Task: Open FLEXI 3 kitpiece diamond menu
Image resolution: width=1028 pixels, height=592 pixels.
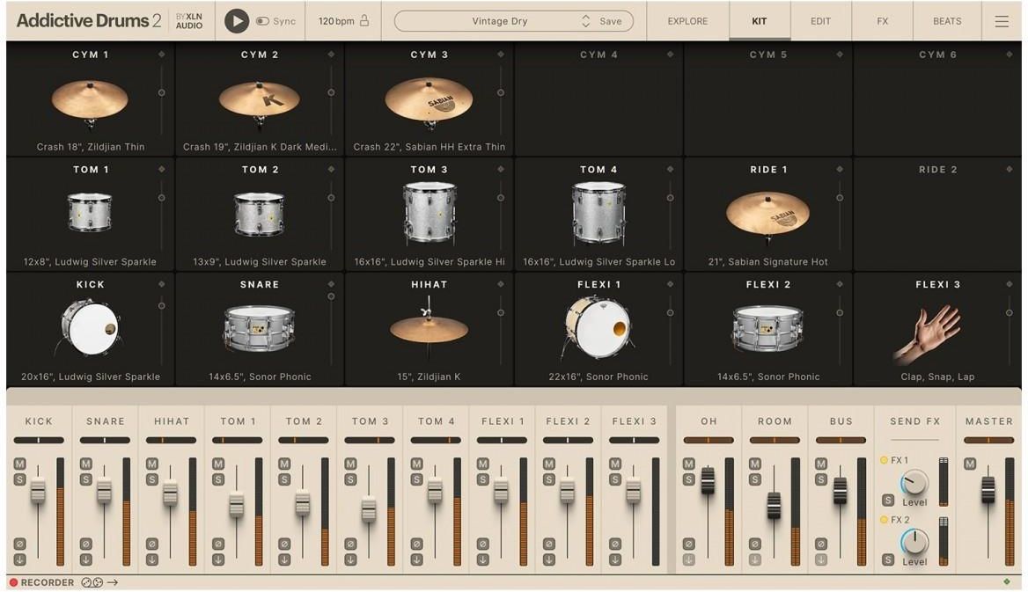Action: tap(1009, 284)
